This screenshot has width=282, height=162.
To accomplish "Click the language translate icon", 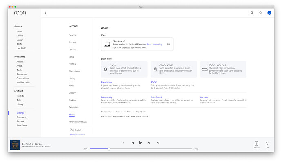I will click(72, 130).
